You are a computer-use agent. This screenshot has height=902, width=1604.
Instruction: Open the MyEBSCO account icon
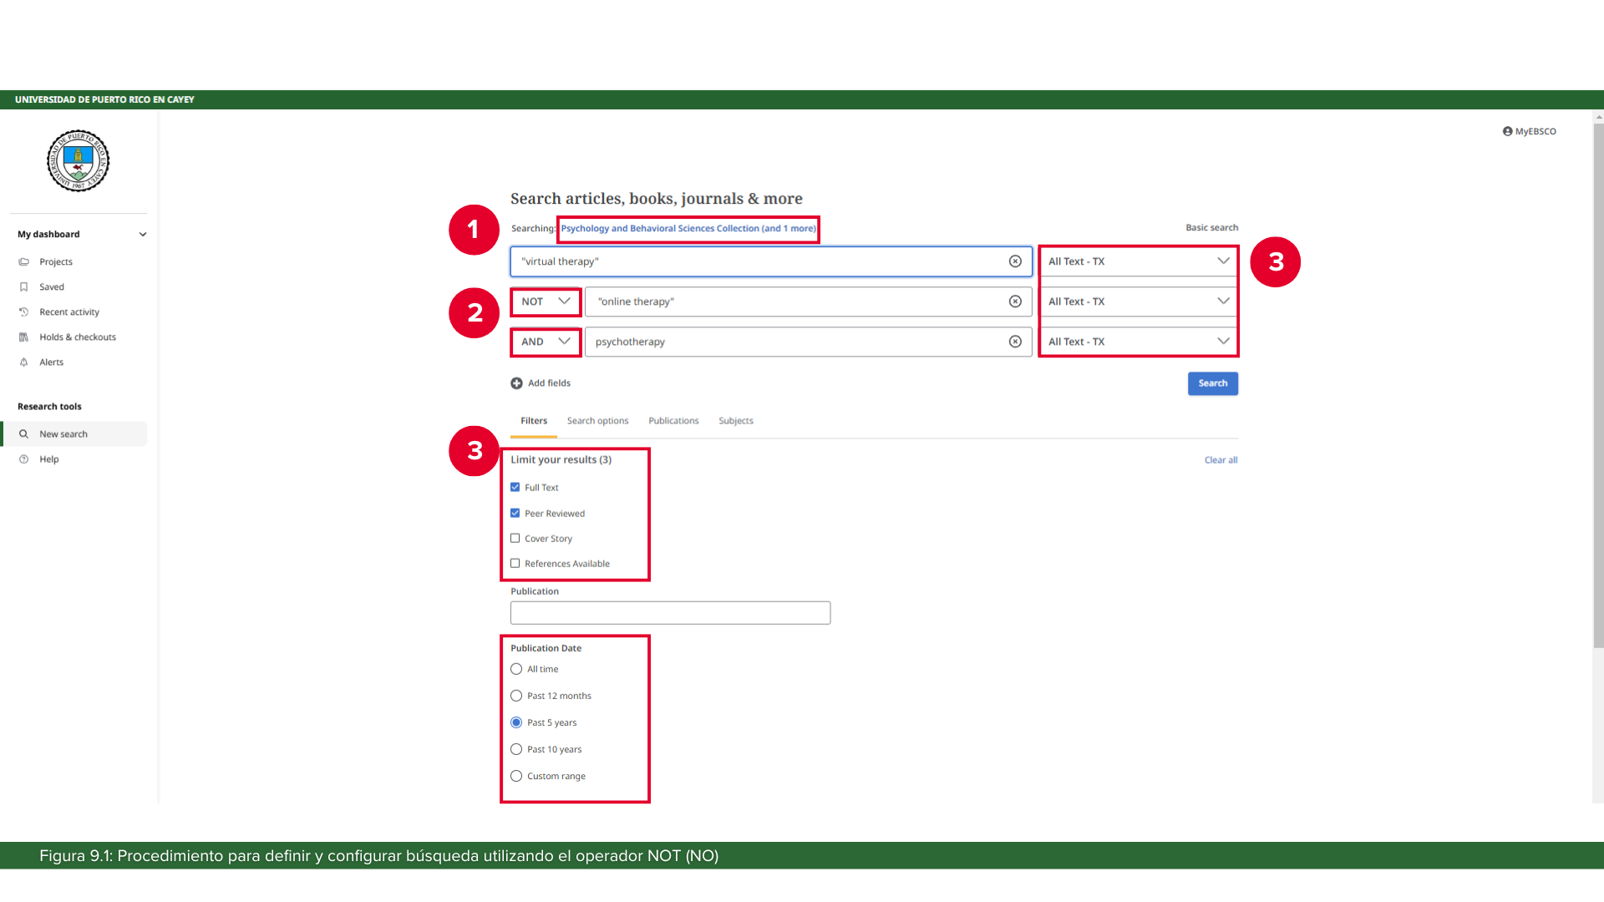coord(1507,131)
